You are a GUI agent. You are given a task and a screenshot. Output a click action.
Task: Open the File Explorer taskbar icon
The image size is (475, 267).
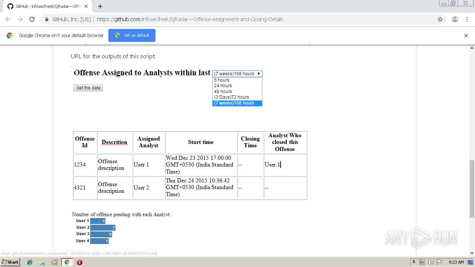click(42, 262)
